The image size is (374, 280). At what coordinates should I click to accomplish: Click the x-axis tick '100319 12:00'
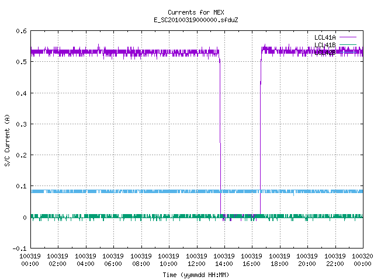[196, 260]
